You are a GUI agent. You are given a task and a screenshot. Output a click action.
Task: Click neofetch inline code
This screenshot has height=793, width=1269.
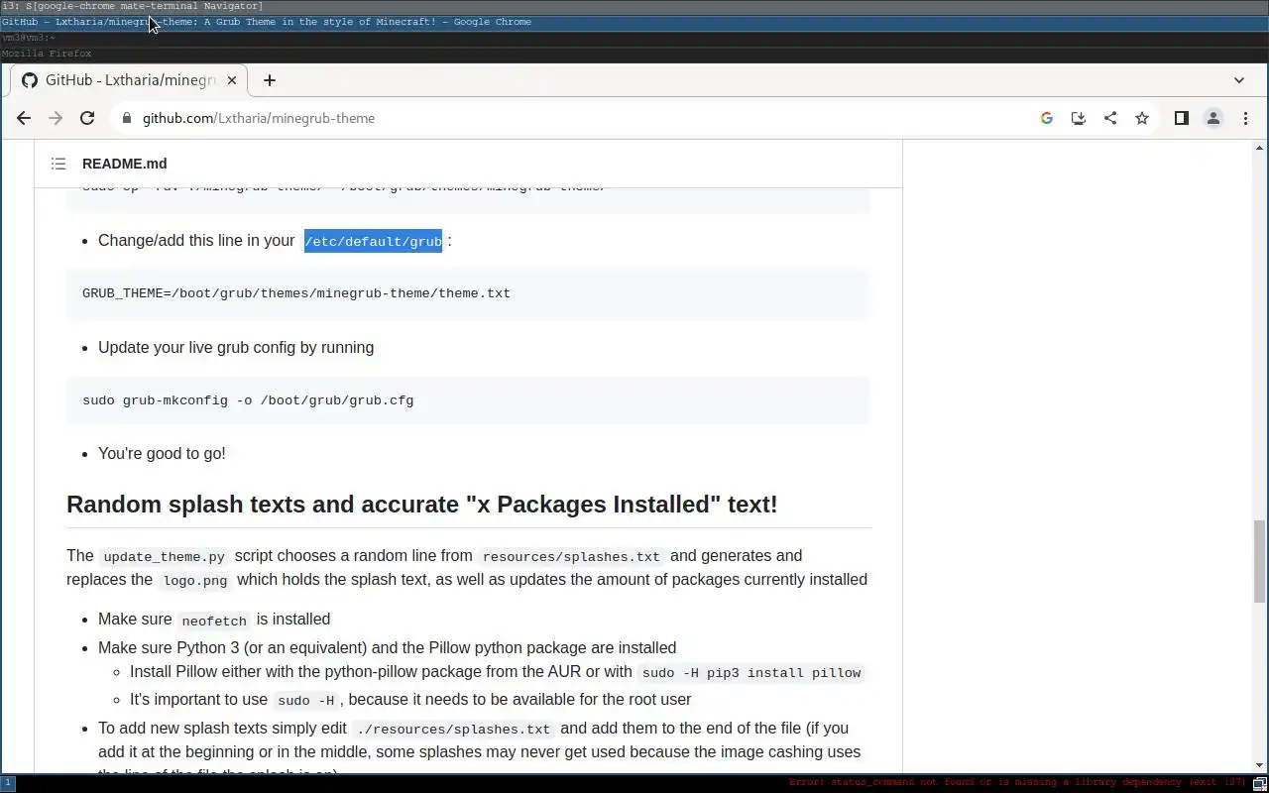(214, 621)
